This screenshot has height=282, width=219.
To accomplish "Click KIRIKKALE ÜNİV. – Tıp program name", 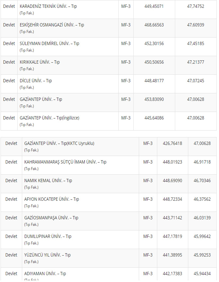I will point(40,62).
